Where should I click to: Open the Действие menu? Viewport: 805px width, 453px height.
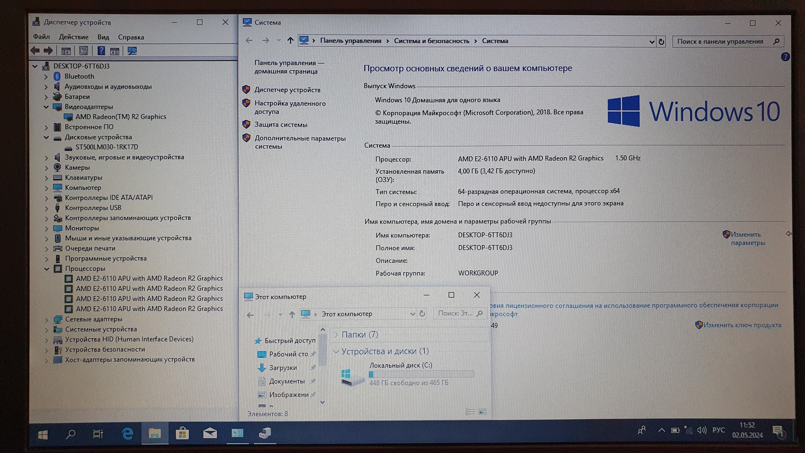pos(74,37)
